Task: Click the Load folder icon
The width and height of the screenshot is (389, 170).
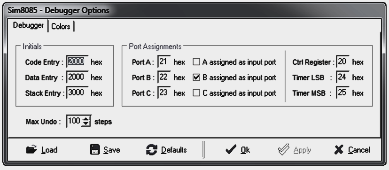Action: 31,150
